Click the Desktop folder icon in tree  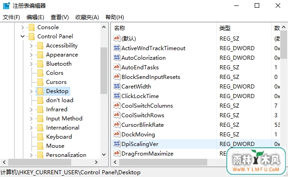pos(40,91)
